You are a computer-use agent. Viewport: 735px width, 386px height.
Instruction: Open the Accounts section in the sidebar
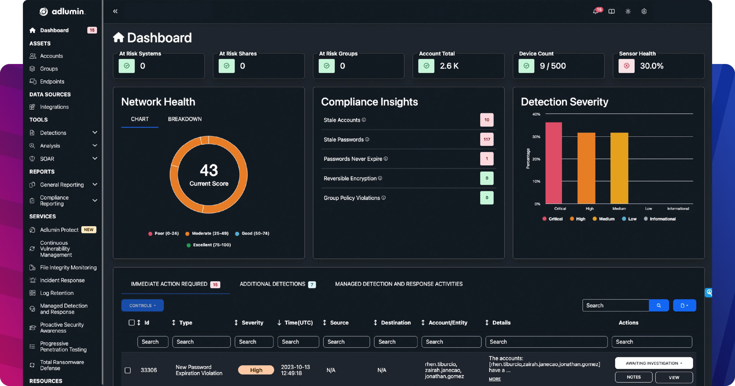click(51, 56)
